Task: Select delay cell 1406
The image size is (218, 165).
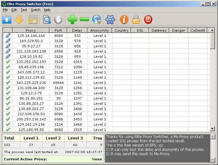Action: click(77, 109)
